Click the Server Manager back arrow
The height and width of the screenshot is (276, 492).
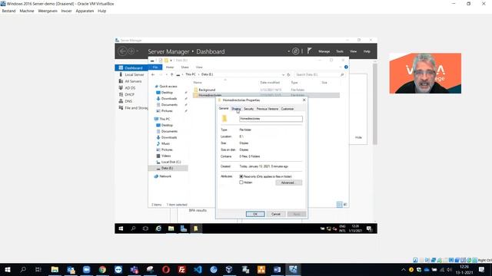[x=122, y=51]
